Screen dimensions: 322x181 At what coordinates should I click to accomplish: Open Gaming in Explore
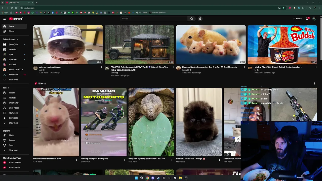pos(14,140)
